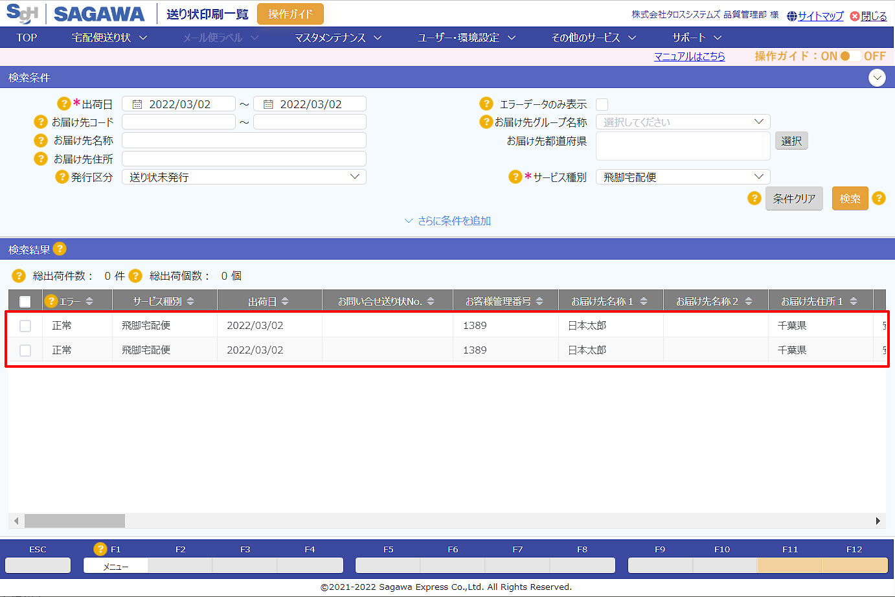This screenshot has width=895, height=597.
Task: Enable the エラーデータのみ表示 checkbox
Action: [x=602, y=104]
